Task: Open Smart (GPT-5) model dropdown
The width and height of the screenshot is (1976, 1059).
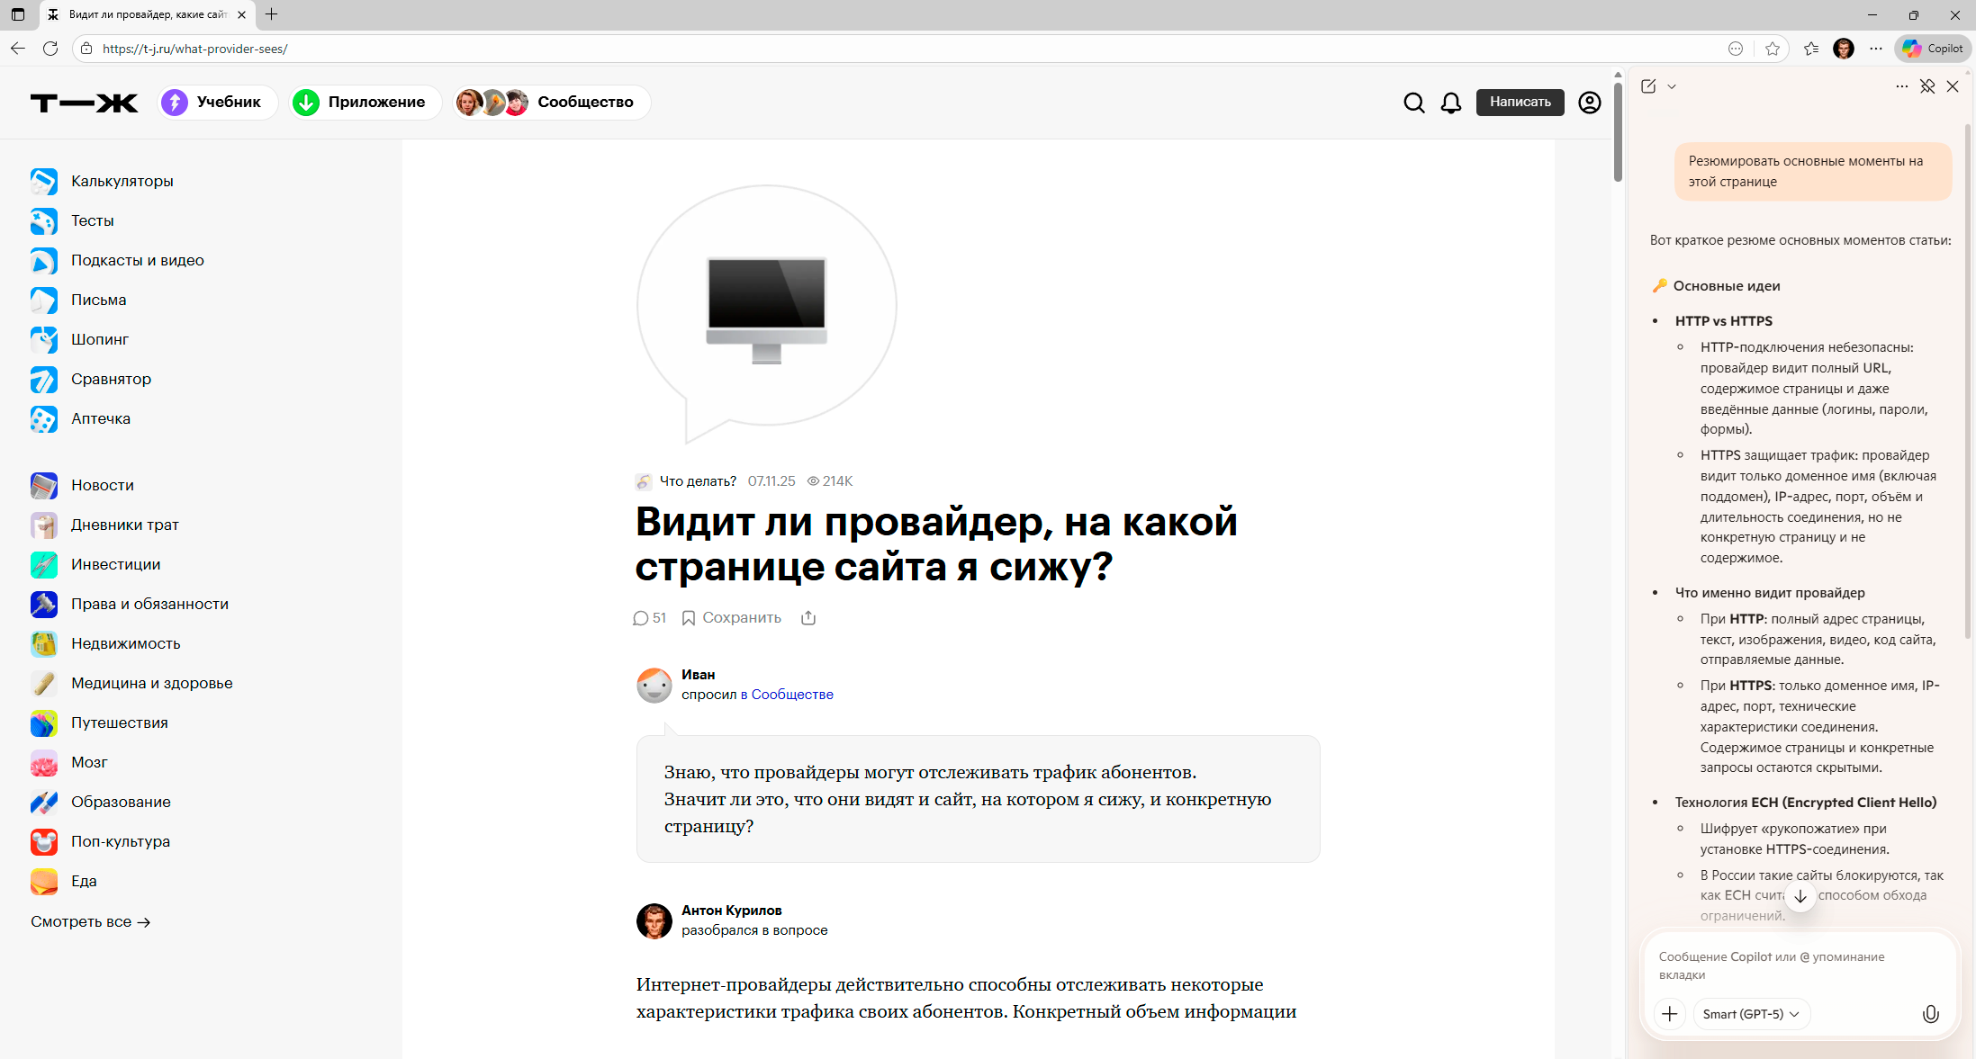Action: 1750,1014
